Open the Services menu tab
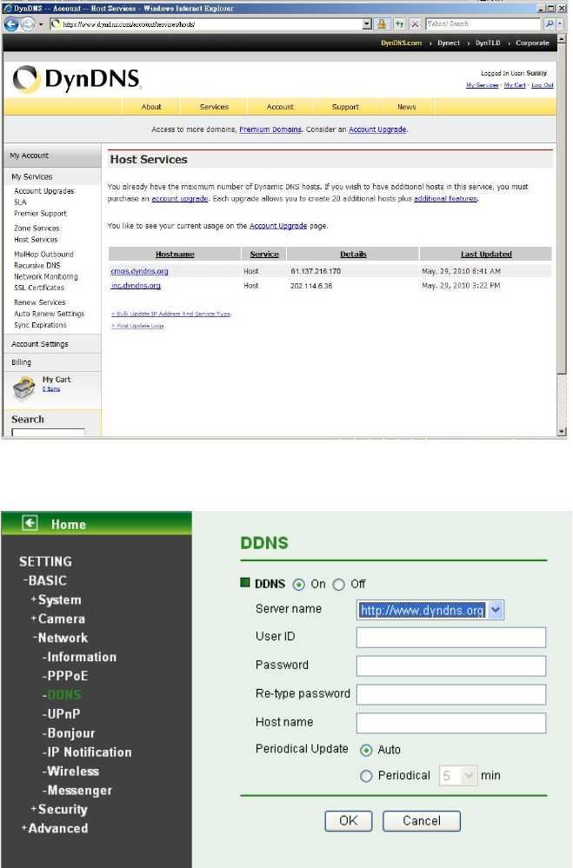This screenshot has height=868, width=573. [x=214, y=107]
